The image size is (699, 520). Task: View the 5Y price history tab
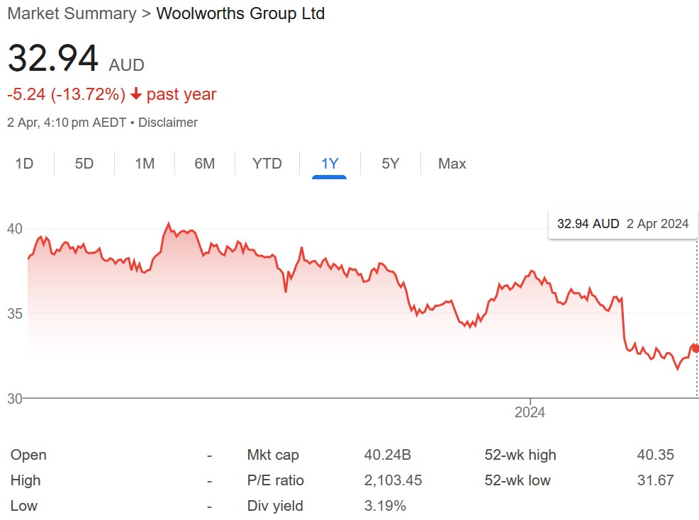[391, 164]
